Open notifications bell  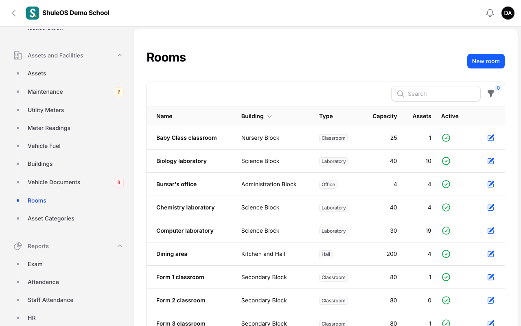click(490, 13)
